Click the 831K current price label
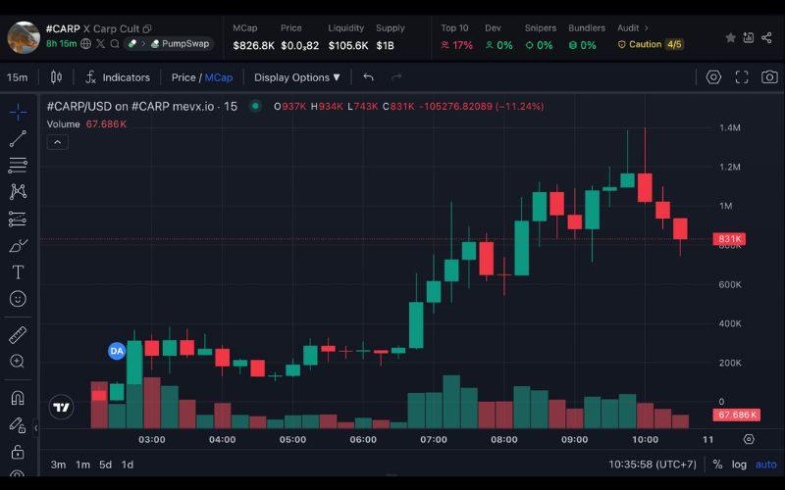 (729, 239)
